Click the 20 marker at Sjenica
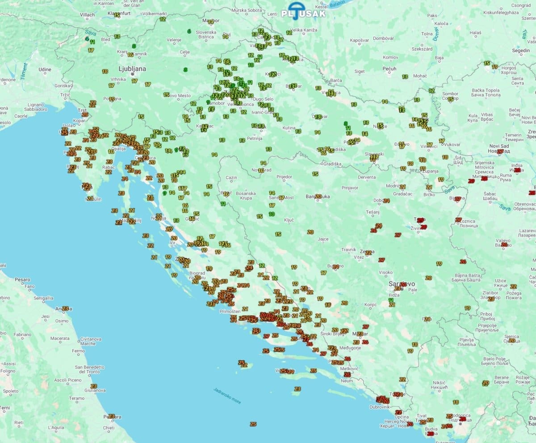This screenshot has height=443, width=536. point(511,340)
